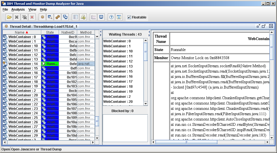
Task: Click thread icon of WebContainer : 14 row
Action: pos(5,64)
